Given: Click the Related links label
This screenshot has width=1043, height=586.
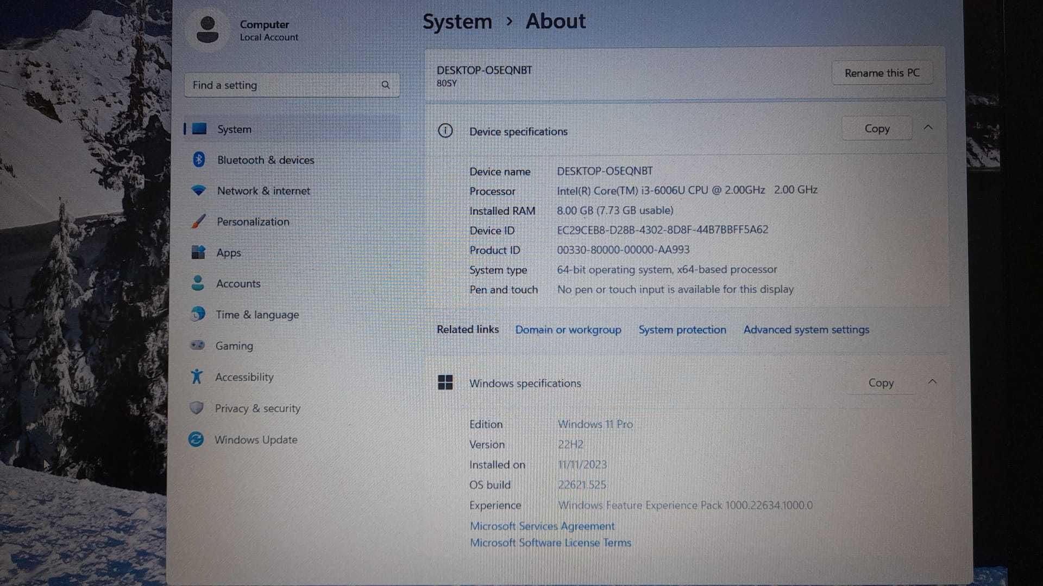Looking at the screenshot, I should tap(468, 329).
